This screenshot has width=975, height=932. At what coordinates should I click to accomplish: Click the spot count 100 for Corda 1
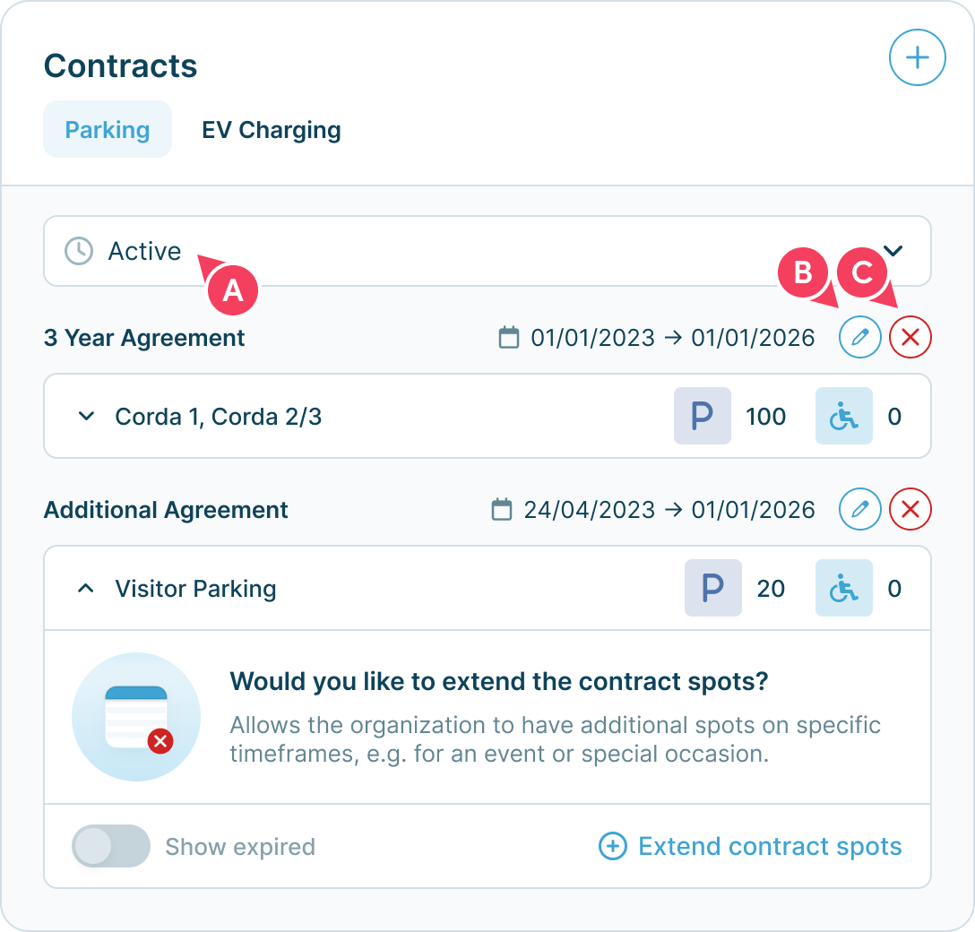click(766, 416)
